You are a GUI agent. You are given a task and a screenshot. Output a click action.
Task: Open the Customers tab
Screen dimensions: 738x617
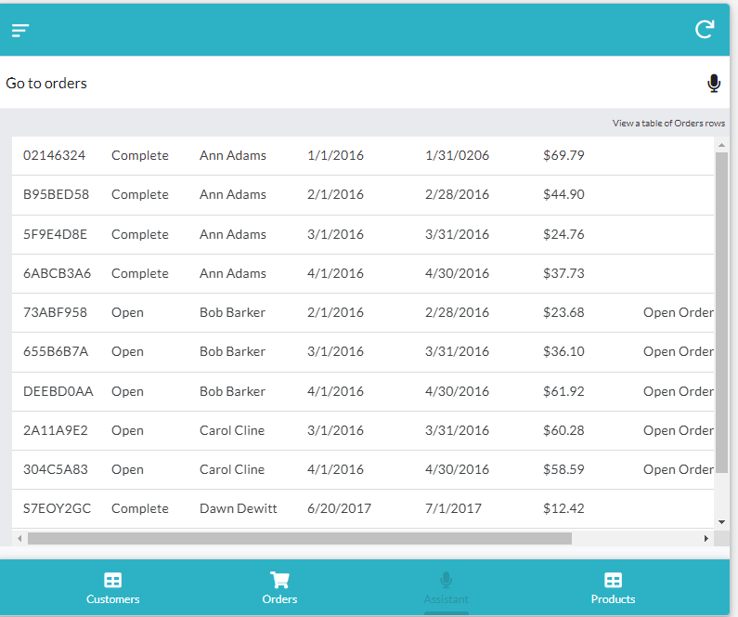coord(113,588)
